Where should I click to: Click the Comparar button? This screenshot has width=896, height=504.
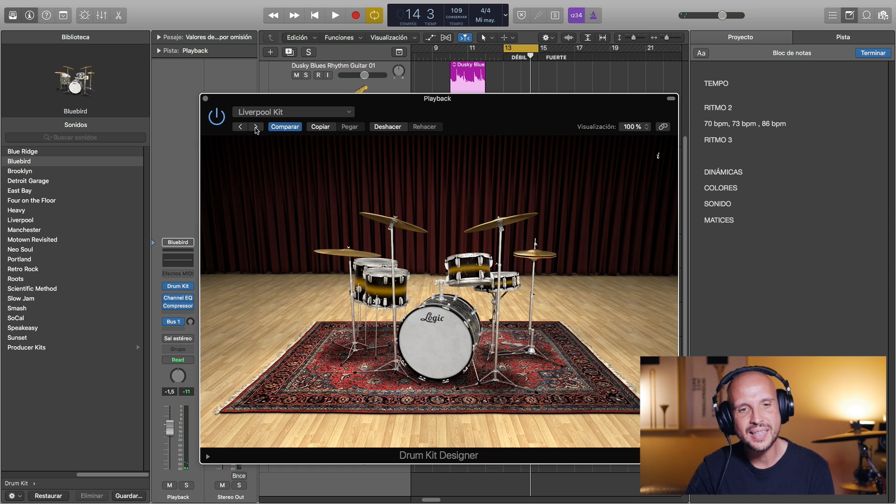284,127
